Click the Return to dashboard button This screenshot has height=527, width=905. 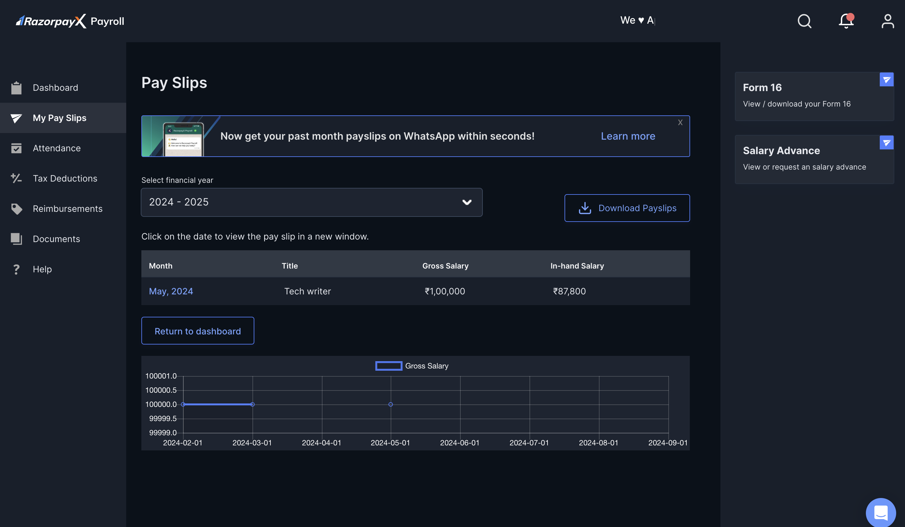198,331
